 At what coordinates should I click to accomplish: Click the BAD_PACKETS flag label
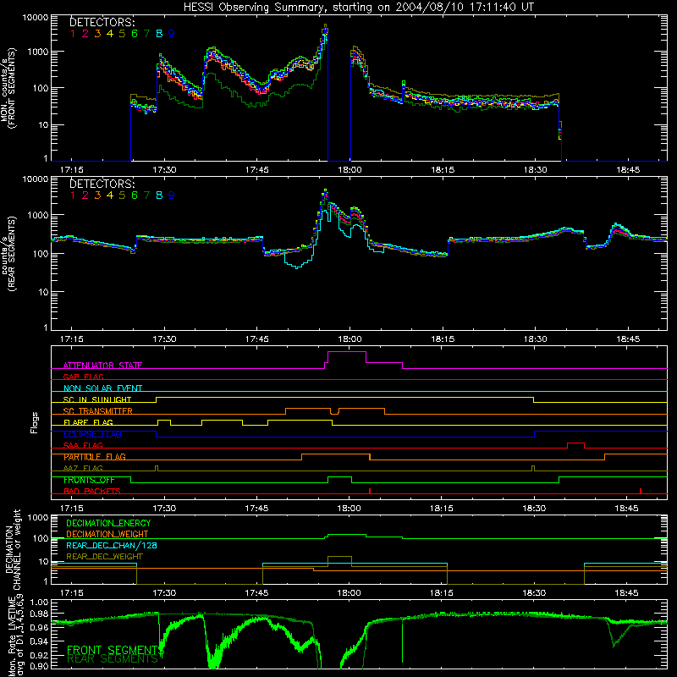[92, 491]
